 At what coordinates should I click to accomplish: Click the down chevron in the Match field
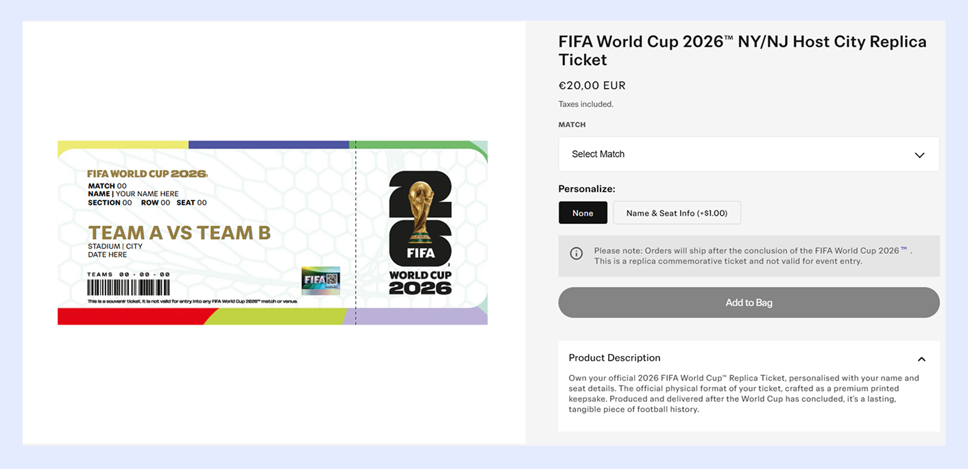pos(919,155)
